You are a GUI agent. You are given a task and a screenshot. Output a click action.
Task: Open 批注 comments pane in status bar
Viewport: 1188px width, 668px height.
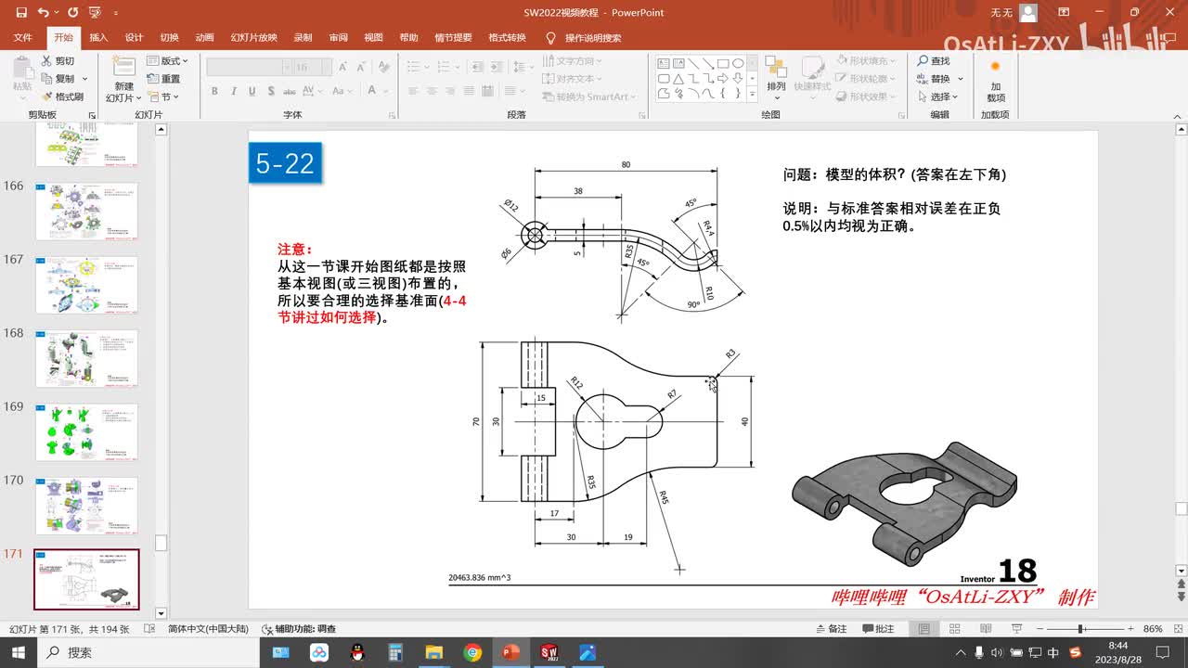pos(878,628)
